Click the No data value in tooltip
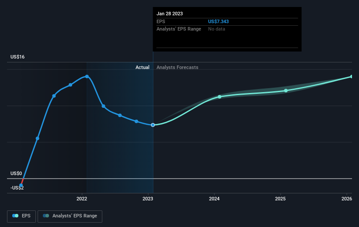 [216, 29]
